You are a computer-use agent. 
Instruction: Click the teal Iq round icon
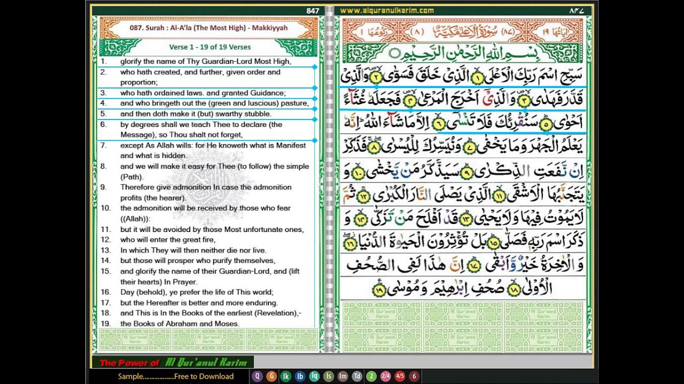(314, 376)
